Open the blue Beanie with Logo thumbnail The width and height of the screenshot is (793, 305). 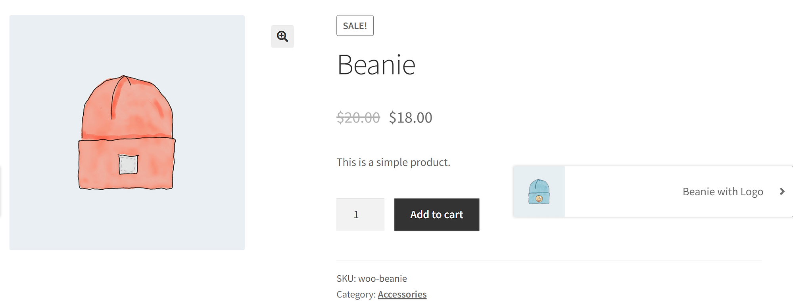[x=539, y=192]
